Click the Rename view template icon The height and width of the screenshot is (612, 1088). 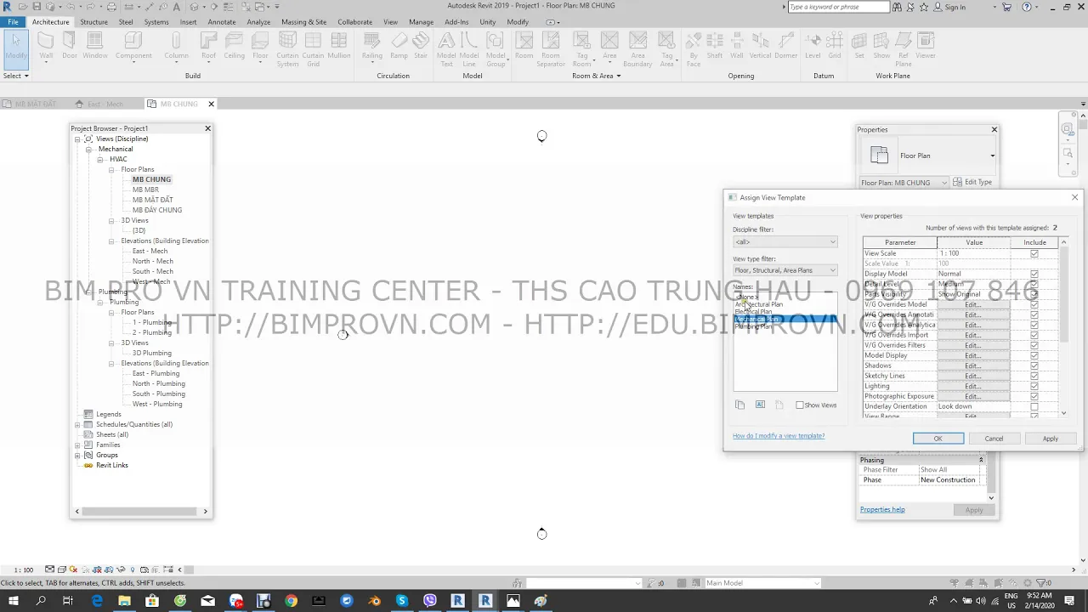760,405
